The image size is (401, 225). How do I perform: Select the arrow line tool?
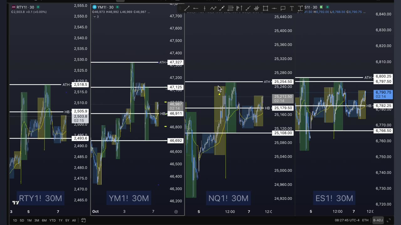click(x=222, y=8)
